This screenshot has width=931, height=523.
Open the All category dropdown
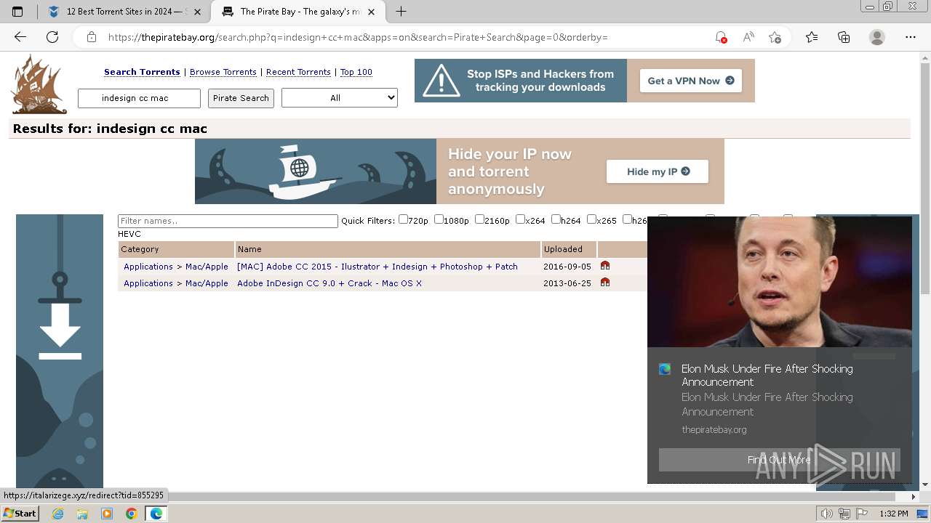pyautogui.click(x=340, y=97)
